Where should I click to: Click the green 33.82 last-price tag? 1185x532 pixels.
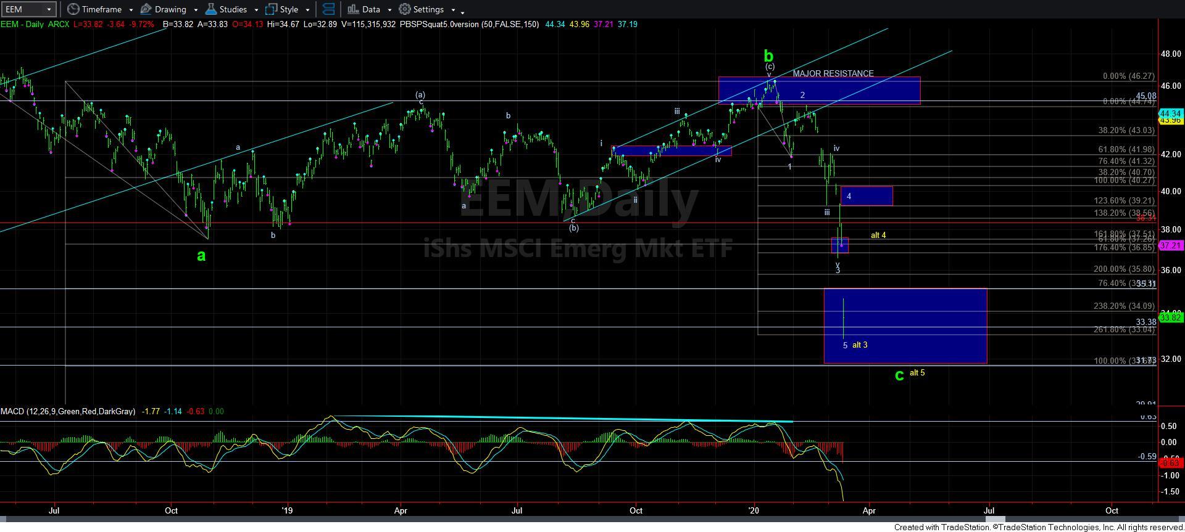(x=1171, y=317)
